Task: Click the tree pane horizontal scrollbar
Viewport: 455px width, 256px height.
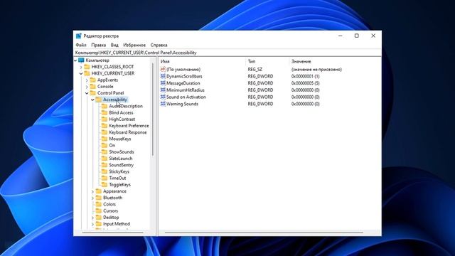Action: click(x=112, y=233)
